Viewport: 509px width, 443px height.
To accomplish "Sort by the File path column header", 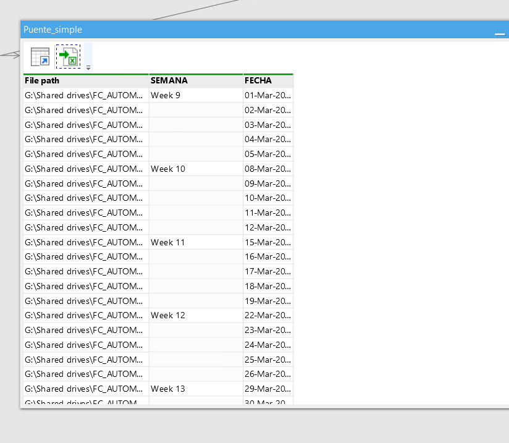I will 86,81.
